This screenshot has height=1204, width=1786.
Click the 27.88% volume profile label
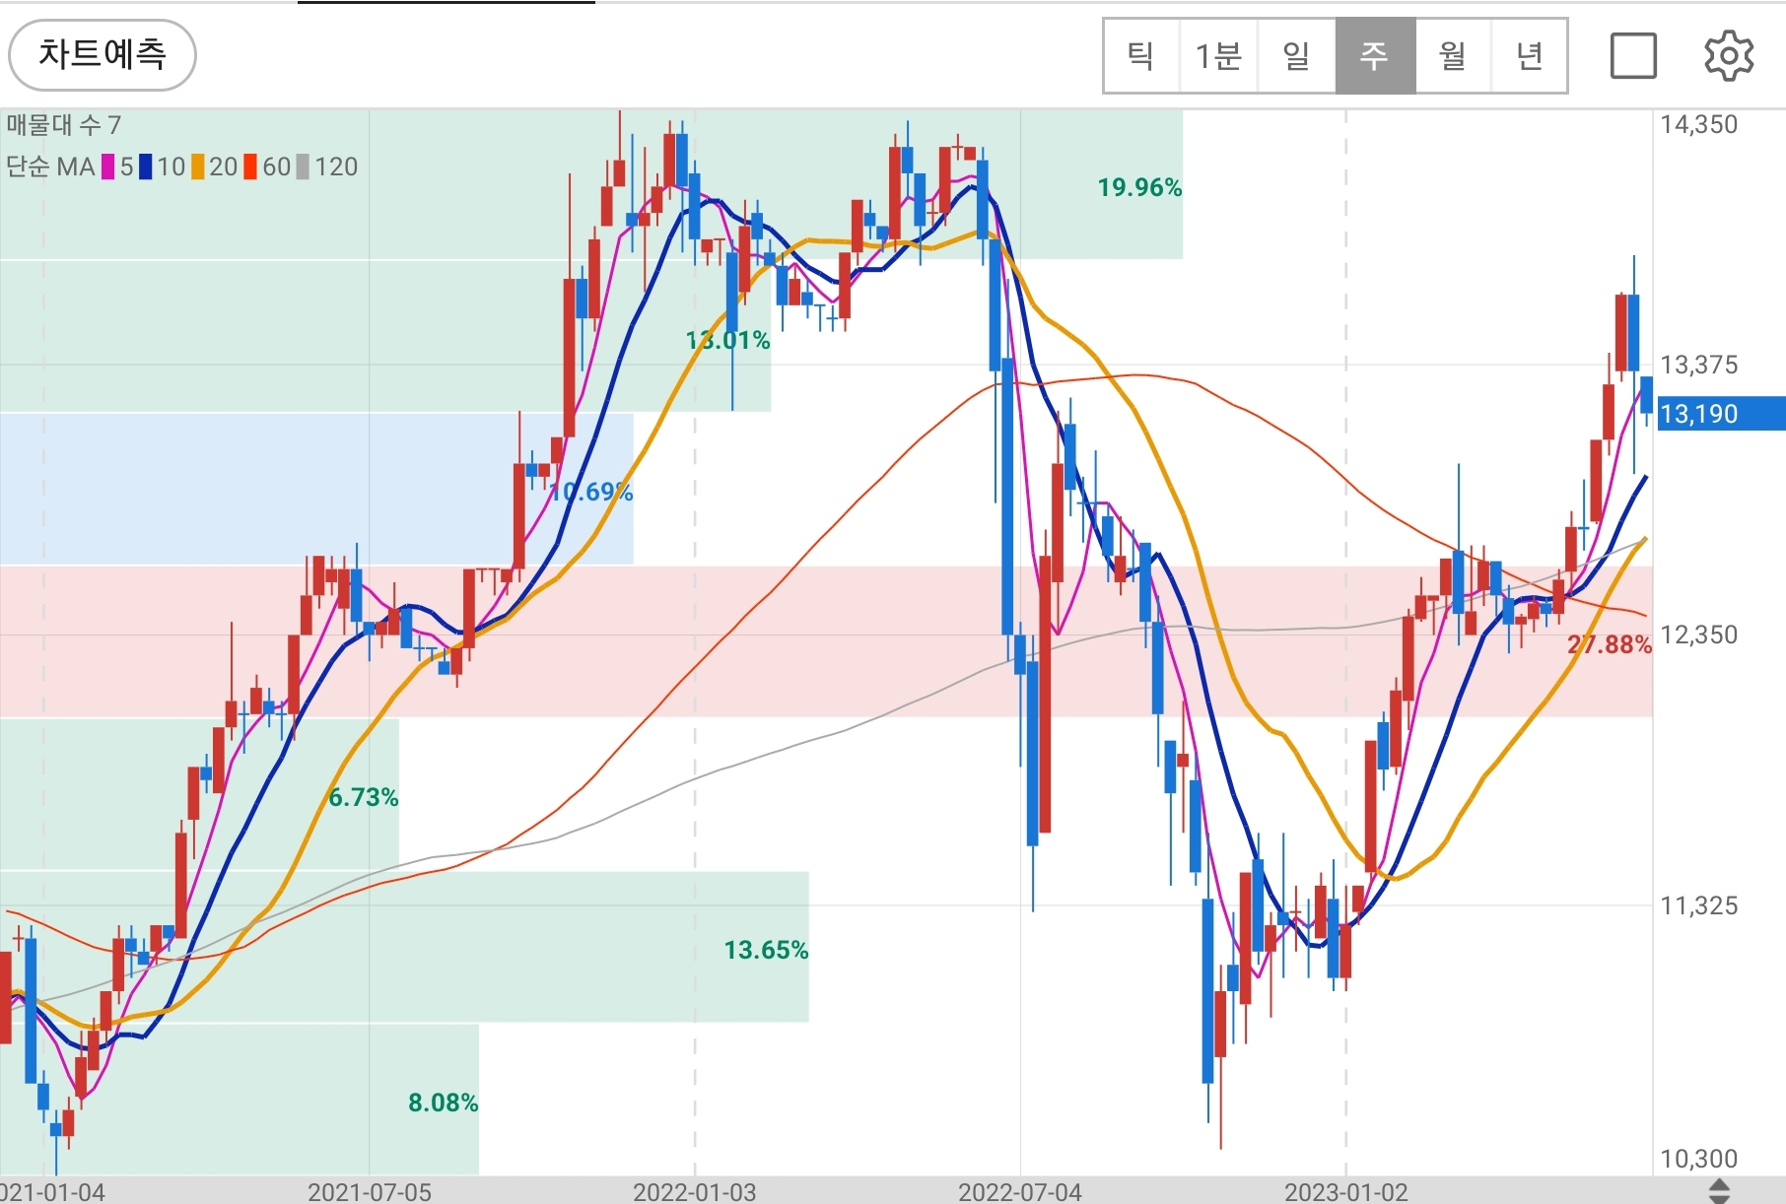pos(1610,644)
